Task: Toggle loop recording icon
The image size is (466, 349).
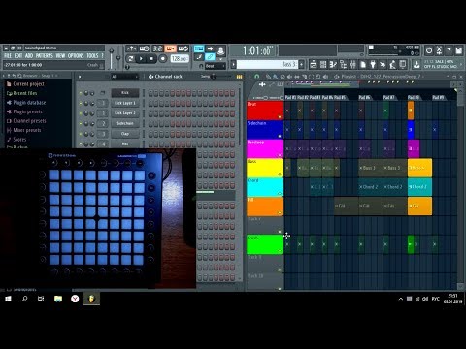Action: (183, 48)
